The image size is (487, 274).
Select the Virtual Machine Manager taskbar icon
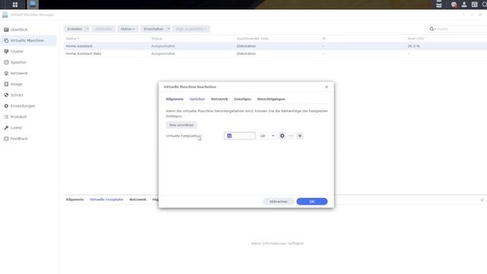coord(33,4)
